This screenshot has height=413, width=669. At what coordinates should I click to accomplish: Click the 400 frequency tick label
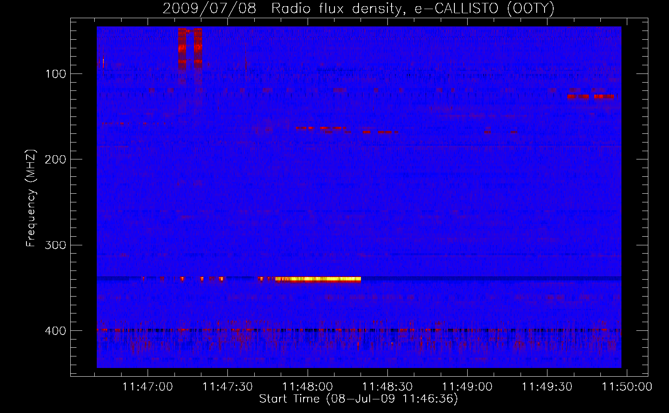[55, 331]
